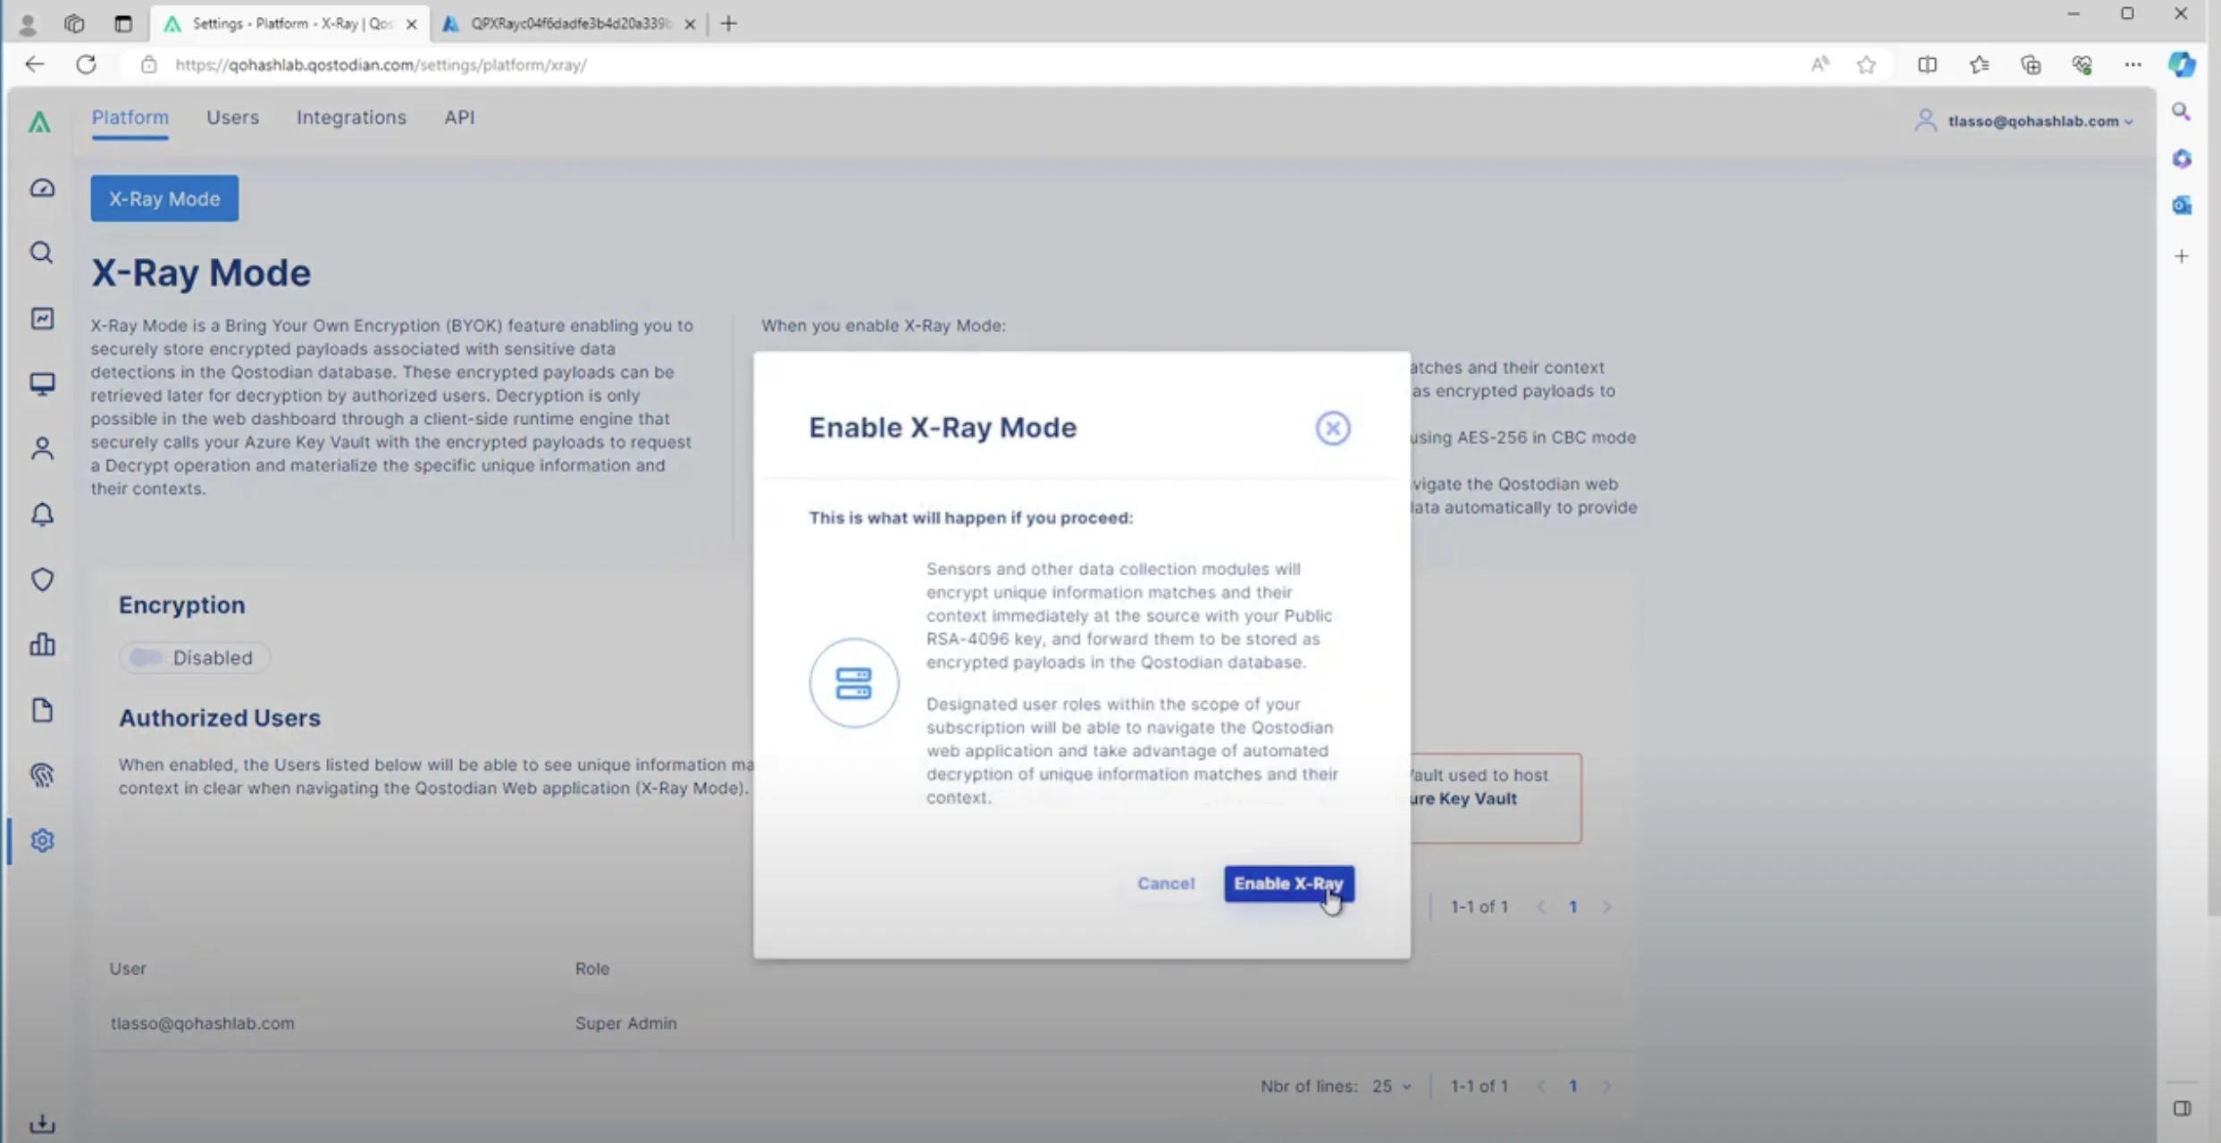The width and height of the screenshot is (2221, 1143).
Task: Click the tlasso@qohashlab.com user row
Action: pos(862,1022)
